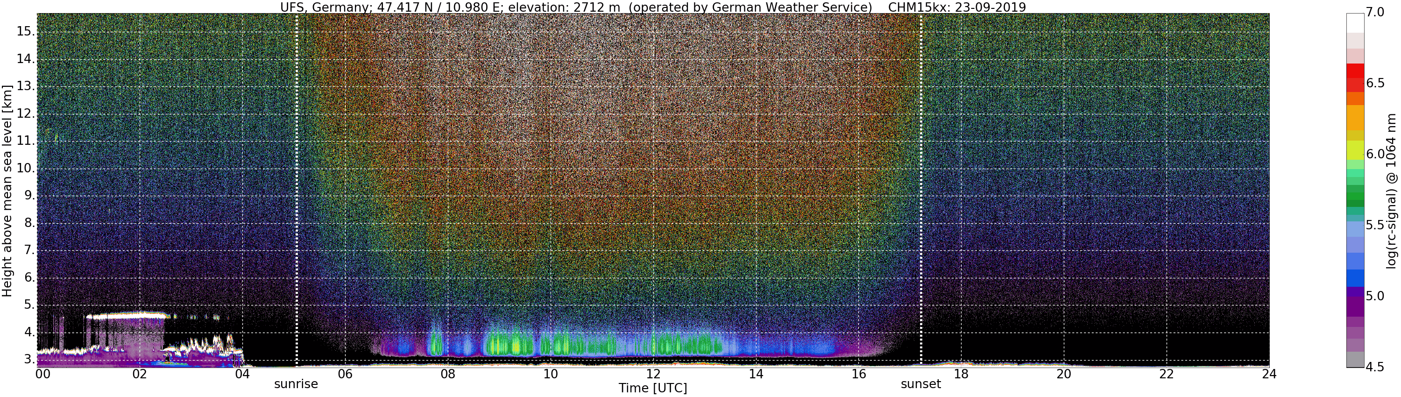Click the time axis tick label '02'

(x=140, y=374)
